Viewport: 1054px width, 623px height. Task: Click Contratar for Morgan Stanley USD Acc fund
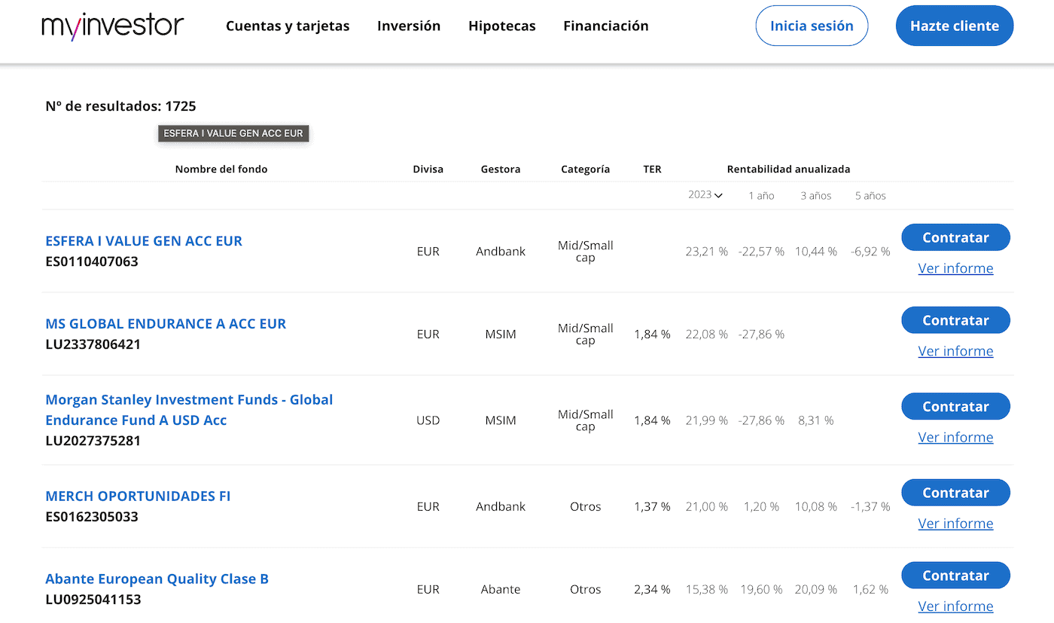point(955,406)
